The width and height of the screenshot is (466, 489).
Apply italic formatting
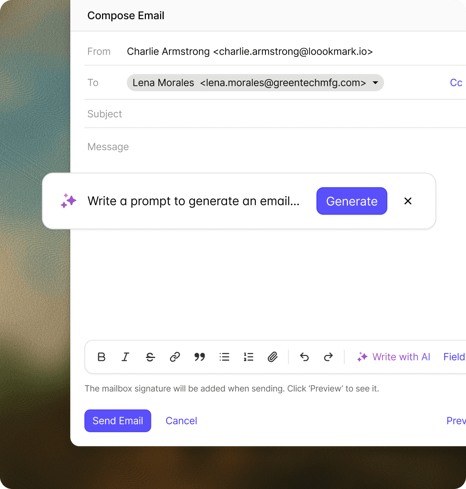tap(126, 357)
